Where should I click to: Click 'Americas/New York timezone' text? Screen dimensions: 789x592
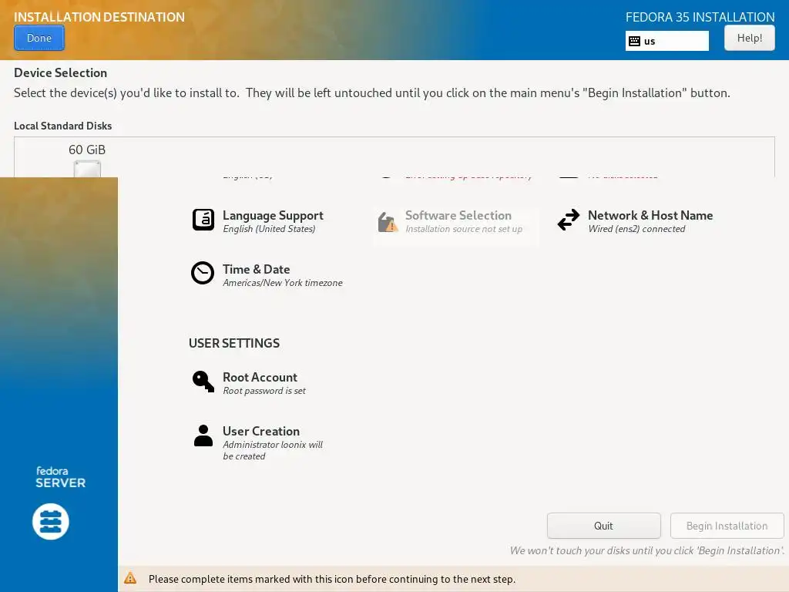(x=283, y=283)
